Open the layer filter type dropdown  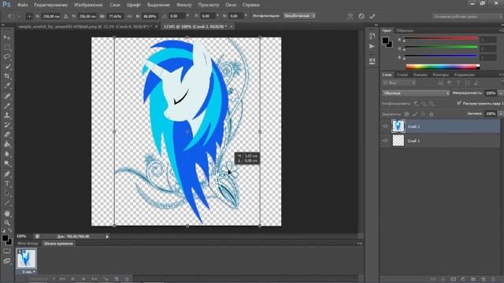click(x=399, y=83)
